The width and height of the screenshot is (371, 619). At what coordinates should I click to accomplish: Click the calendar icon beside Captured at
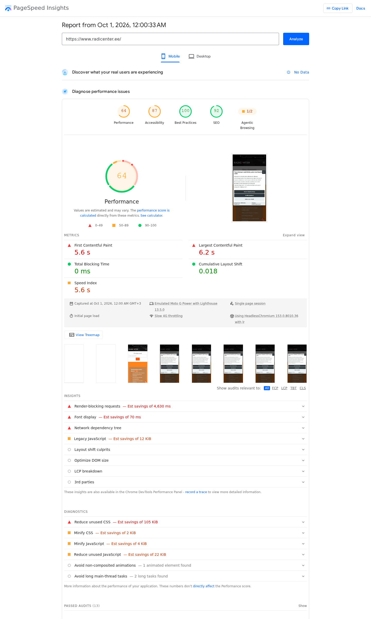pyautogui.click(x=71, y=304)
